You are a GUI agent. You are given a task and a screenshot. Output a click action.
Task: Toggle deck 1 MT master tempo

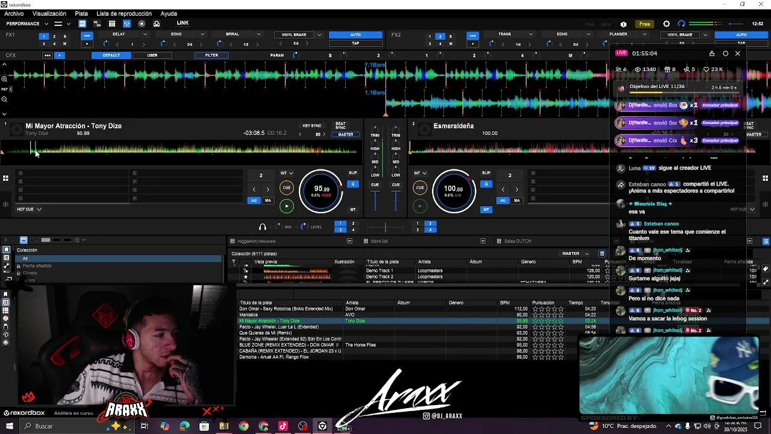click(x=353, y=210)
